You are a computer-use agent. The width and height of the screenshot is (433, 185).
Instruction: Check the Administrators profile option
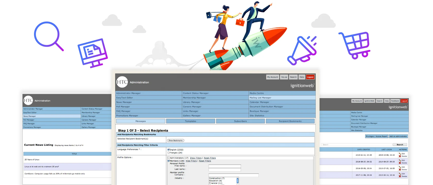coord(169,158)
